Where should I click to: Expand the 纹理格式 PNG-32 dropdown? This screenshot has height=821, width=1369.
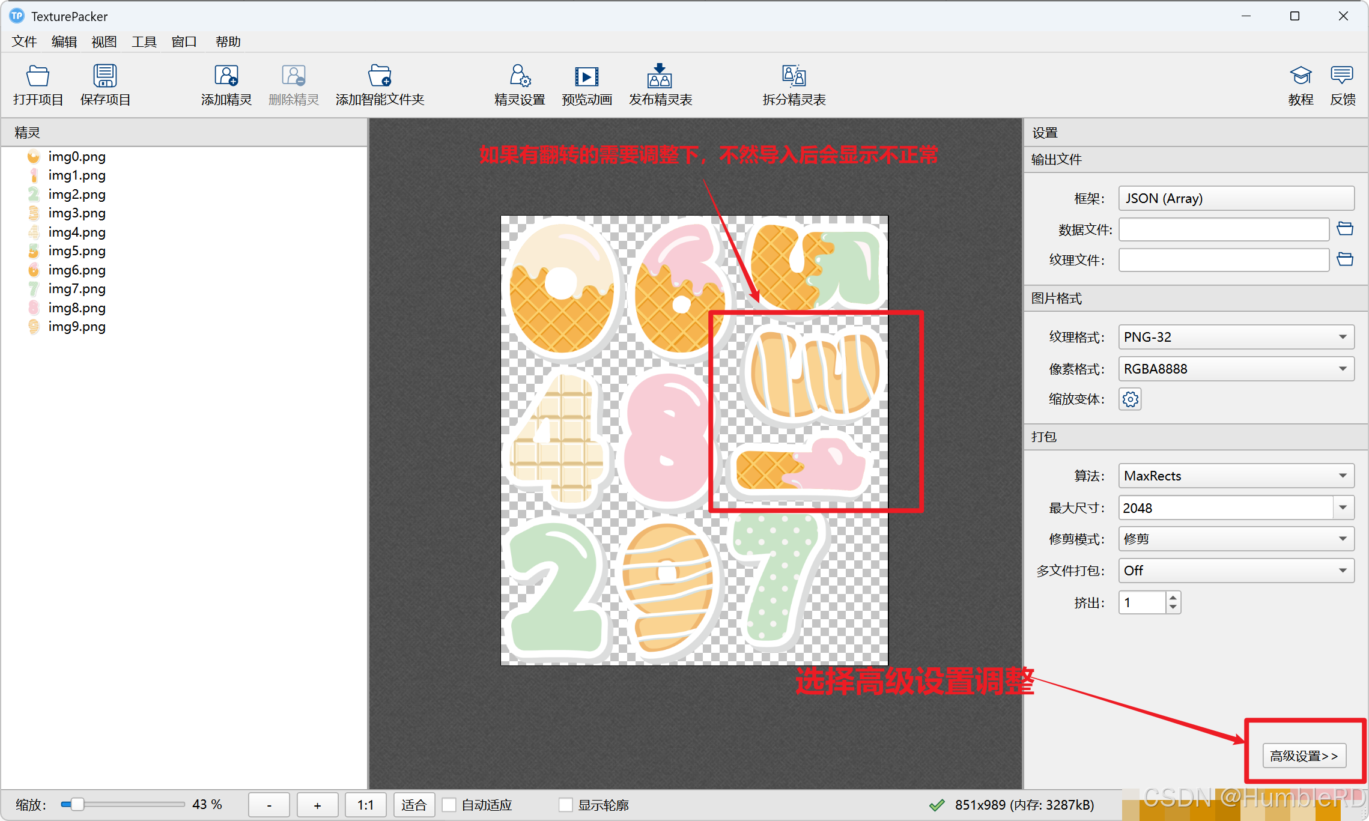point(1236,337)
